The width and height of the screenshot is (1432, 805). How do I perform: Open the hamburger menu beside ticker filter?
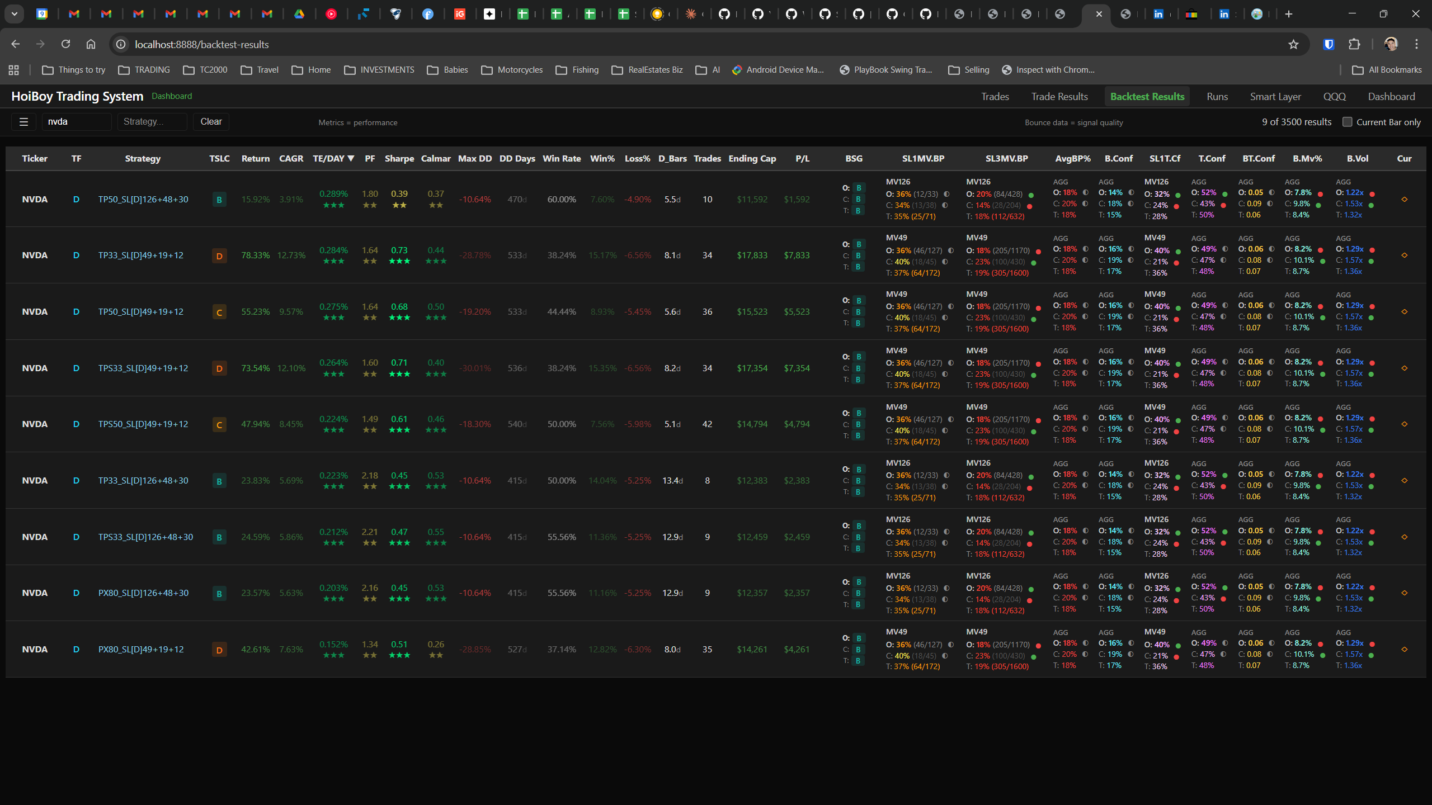pyautogui.click(x=23, y=122)
